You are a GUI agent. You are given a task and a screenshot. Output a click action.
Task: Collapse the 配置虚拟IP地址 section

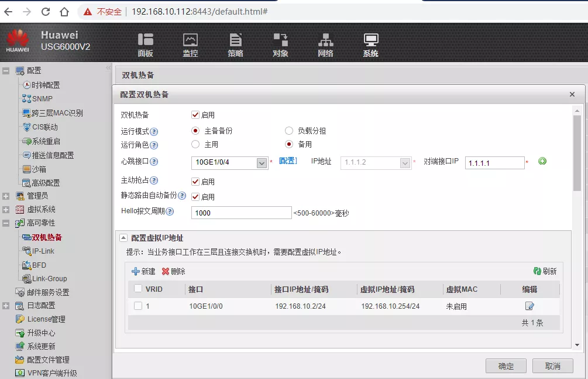123,238
